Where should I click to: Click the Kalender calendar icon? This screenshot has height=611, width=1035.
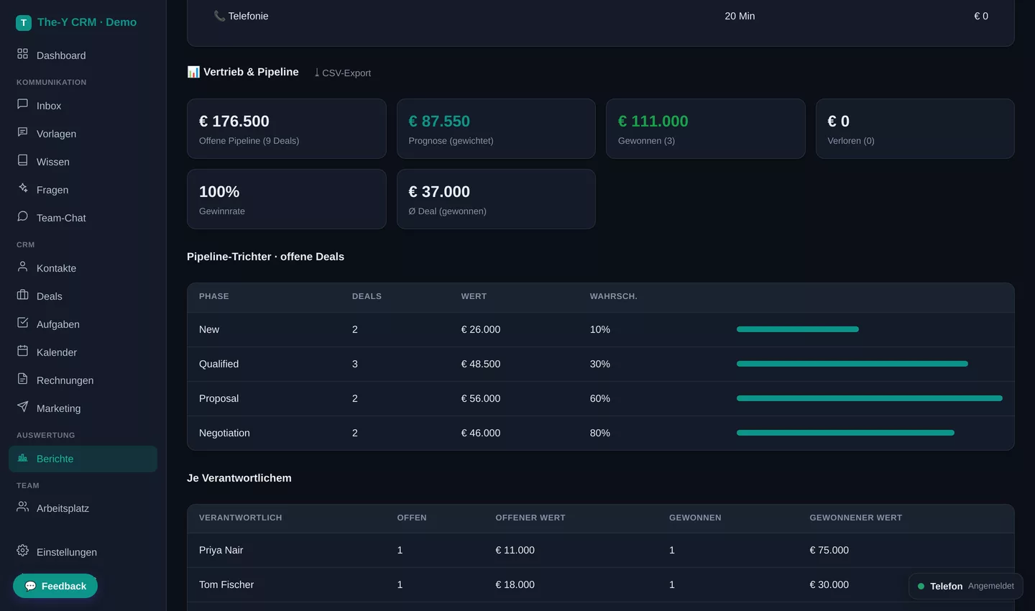22,351
